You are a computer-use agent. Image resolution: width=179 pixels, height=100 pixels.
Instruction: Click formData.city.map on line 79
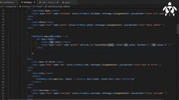pos(47,79)
